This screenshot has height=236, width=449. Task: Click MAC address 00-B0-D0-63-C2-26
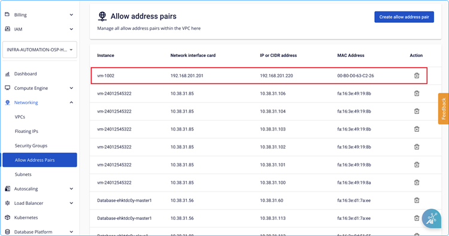[x=356, y=75]
